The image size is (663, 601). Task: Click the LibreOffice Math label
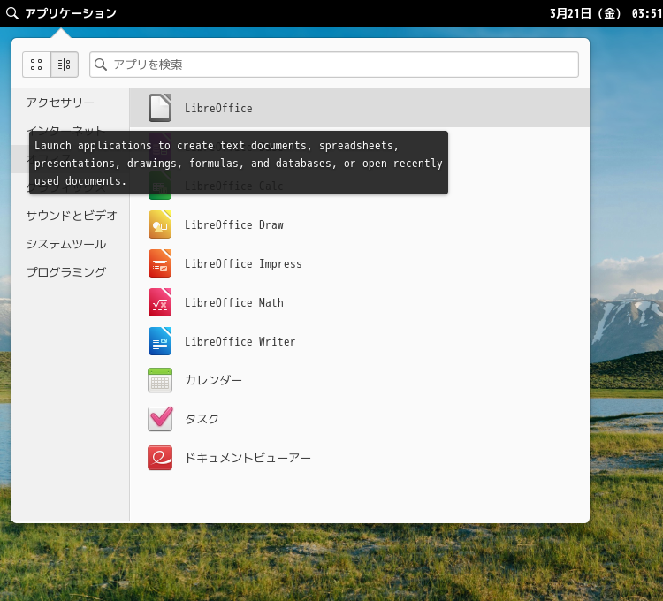pyautogui.click(x=234, y=302)
